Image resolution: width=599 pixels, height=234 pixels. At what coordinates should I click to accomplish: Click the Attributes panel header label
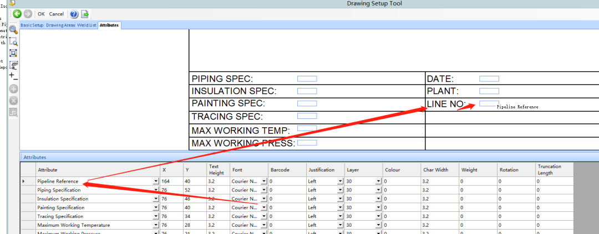[34, 157]
